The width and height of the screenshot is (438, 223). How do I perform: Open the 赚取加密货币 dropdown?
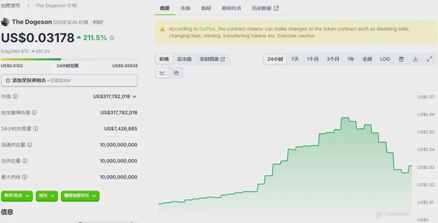pyautogui.click(x=80, y=196)
